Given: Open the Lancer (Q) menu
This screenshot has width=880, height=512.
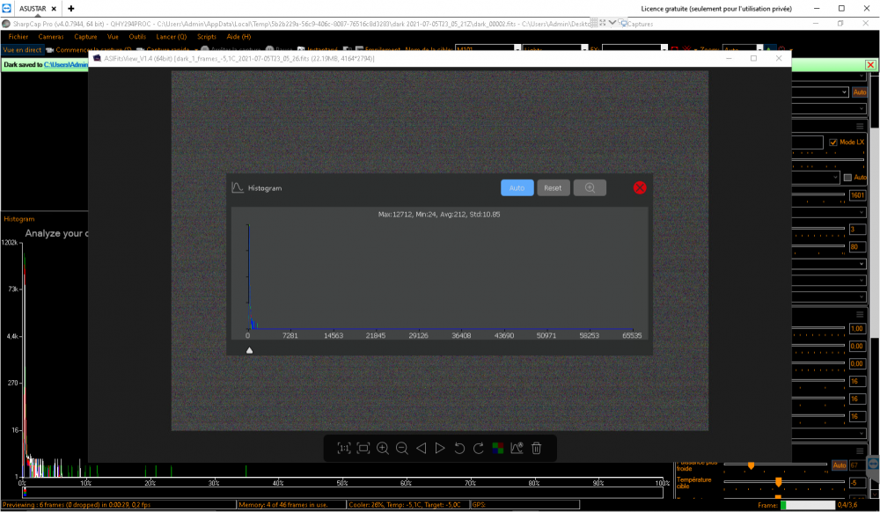Looking at the screenshot, I should point(172,36).
